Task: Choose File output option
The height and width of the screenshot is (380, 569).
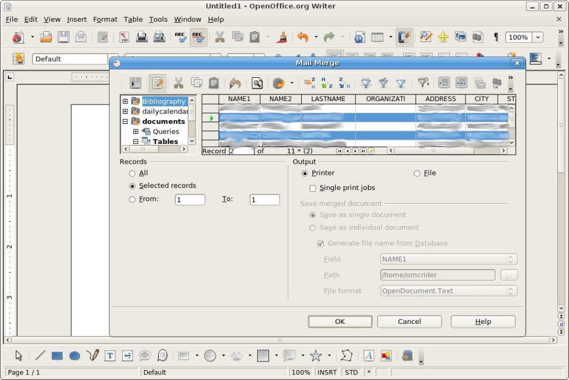Action: click(x=417, y=173)
